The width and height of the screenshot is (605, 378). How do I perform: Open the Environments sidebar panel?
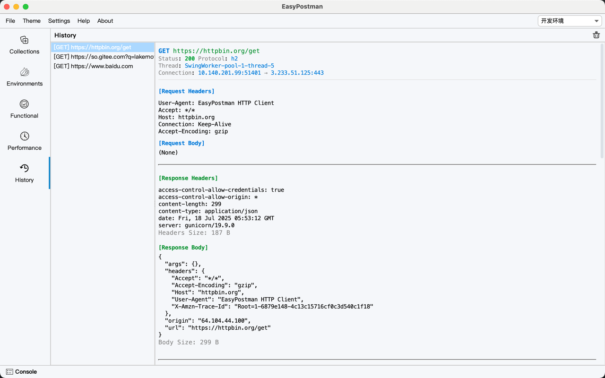pos(24,77)
